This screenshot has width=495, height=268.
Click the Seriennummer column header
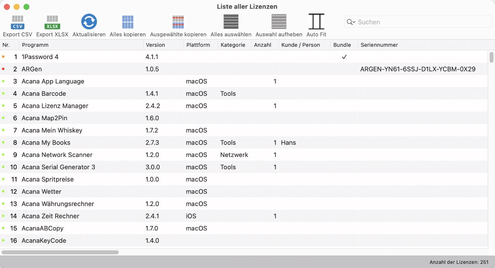423,45
